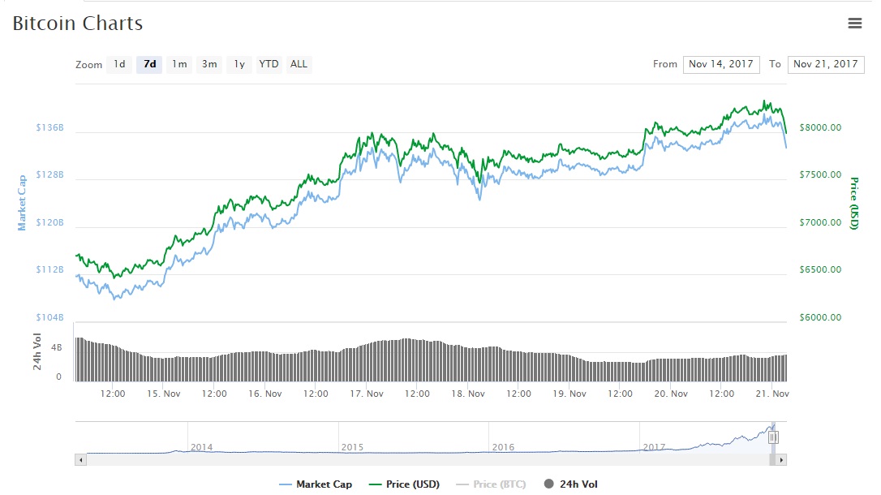Click the Zoom label text

(x=88, y=65)
